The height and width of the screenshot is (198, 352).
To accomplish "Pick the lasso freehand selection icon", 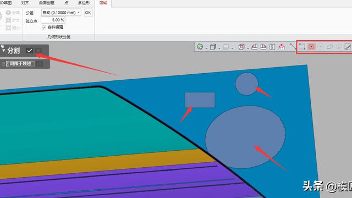I will [x=329, y=47].
